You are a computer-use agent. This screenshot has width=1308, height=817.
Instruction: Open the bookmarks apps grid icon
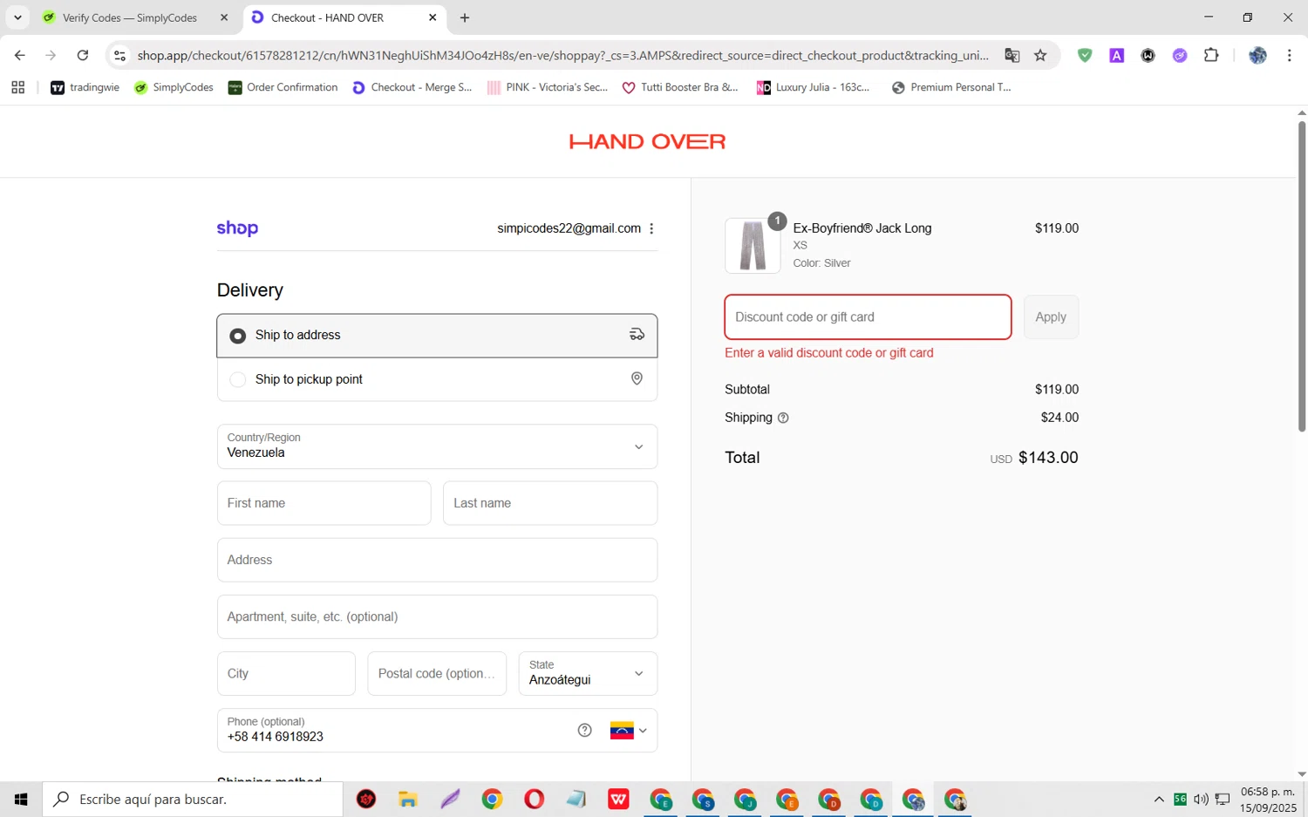17,87
